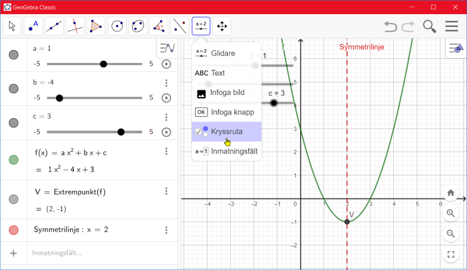
Task: Select the Move Graphics View tool
Action: tap(222, 26)
